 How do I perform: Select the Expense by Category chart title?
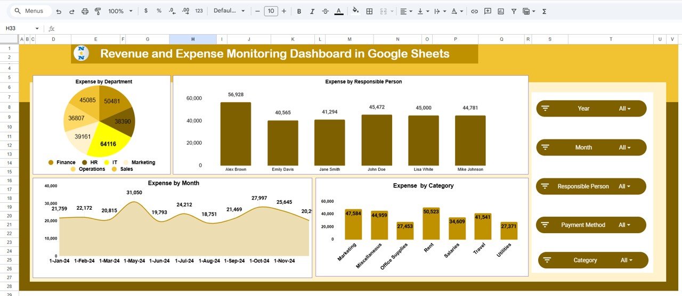(423, 186)
